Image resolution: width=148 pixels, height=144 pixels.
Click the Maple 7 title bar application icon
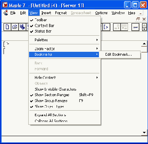point(5,5)
